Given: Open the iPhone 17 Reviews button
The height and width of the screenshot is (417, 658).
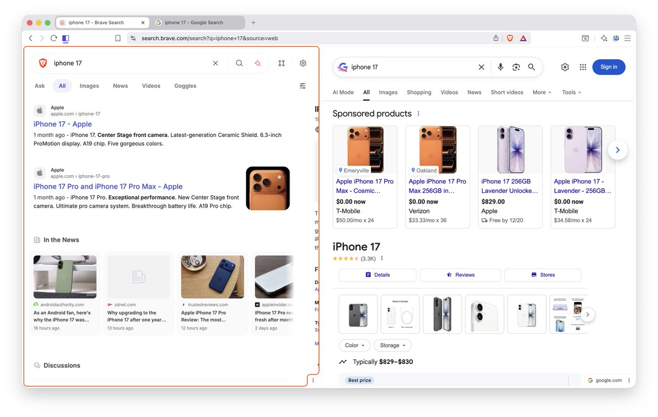Looking at the screenshot, I should point(461,275).
